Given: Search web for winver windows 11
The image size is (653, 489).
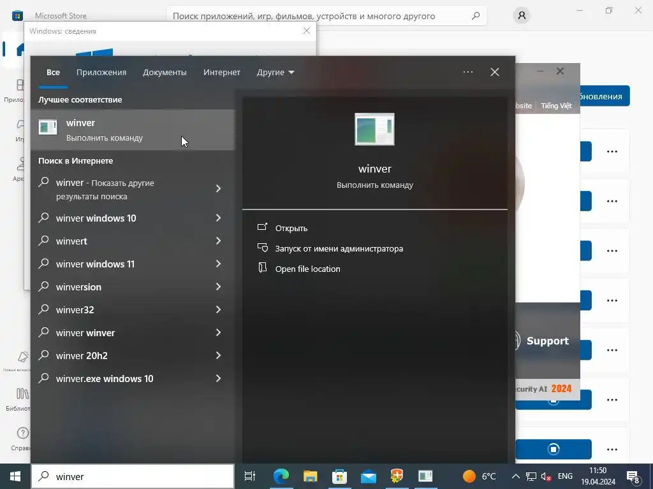Looking at the screenshot, I should pos(133,264).
